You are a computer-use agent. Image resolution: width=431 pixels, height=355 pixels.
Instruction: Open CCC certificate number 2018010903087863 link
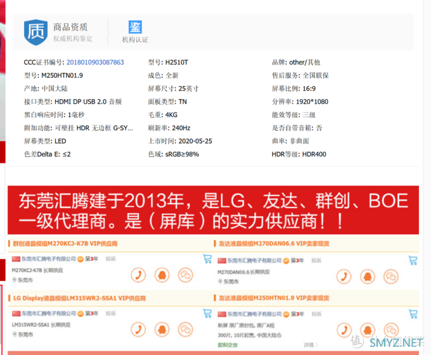click(x=95, y=62)
